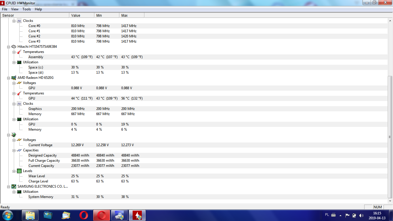Launch the pinned Opera browser icon

(84, 215)
